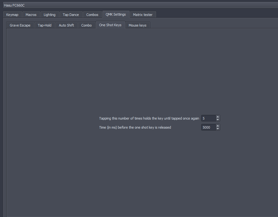This screenshot has height=217, width=278.
Task: Open the Auto Shift sub-tab
Action: tap(67, 25)
